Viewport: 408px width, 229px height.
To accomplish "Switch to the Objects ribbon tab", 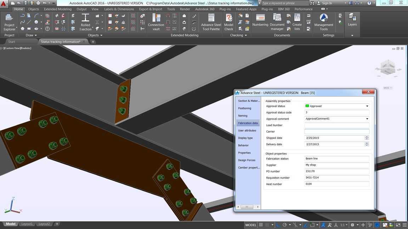I will coord(34,9).
